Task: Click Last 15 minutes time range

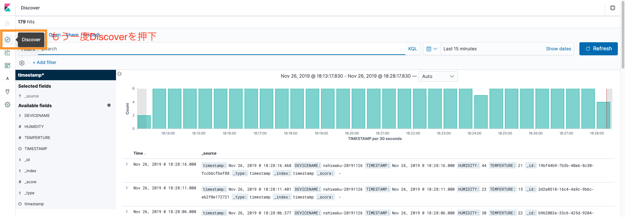Action: coord(460,49)
